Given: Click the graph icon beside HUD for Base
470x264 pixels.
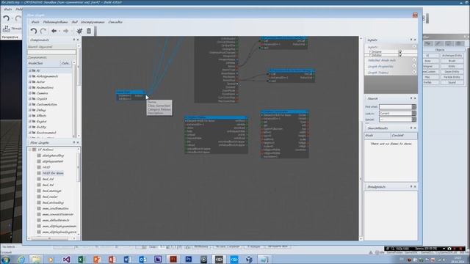Looking at the screenshot, I should pos(39,173).
